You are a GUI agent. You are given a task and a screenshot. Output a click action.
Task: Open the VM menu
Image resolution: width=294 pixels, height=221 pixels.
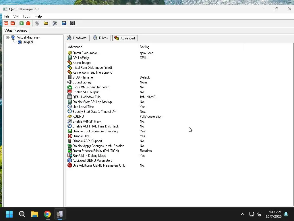click(16, 16)
